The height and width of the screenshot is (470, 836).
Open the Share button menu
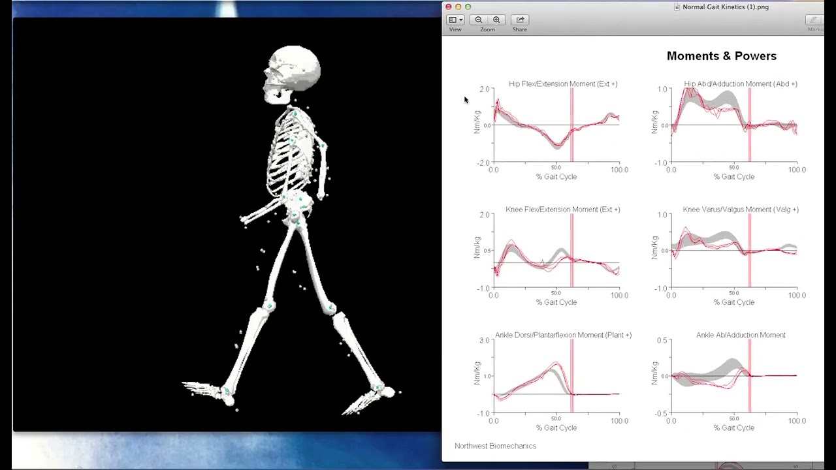click(520, 20)
